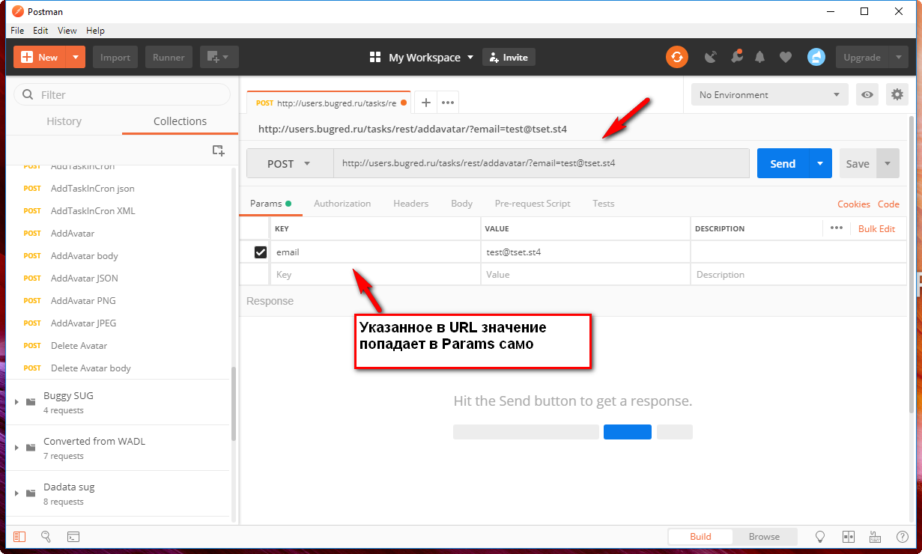Open the Upgrade dropdown arrow
The height and width of the screenshot is (554, 922).
coord(899,57)
